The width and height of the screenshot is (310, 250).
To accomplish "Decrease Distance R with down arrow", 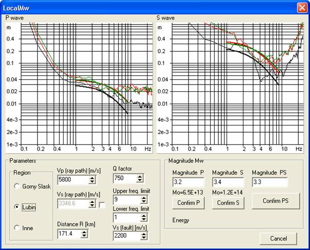I will 84,236.
